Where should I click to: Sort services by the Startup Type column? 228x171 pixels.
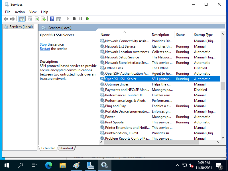(203, 34)
